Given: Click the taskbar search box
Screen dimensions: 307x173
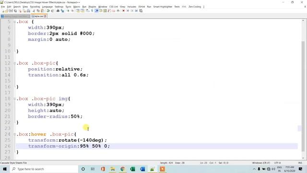Looking at the screenshot, I should 44,169.
